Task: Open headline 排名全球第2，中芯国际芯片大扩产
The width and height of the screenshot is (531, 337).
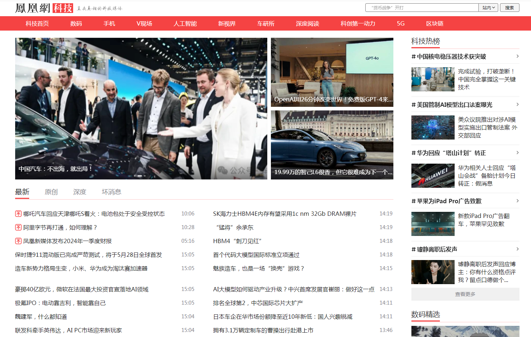Action: click(x=258, y=303)
